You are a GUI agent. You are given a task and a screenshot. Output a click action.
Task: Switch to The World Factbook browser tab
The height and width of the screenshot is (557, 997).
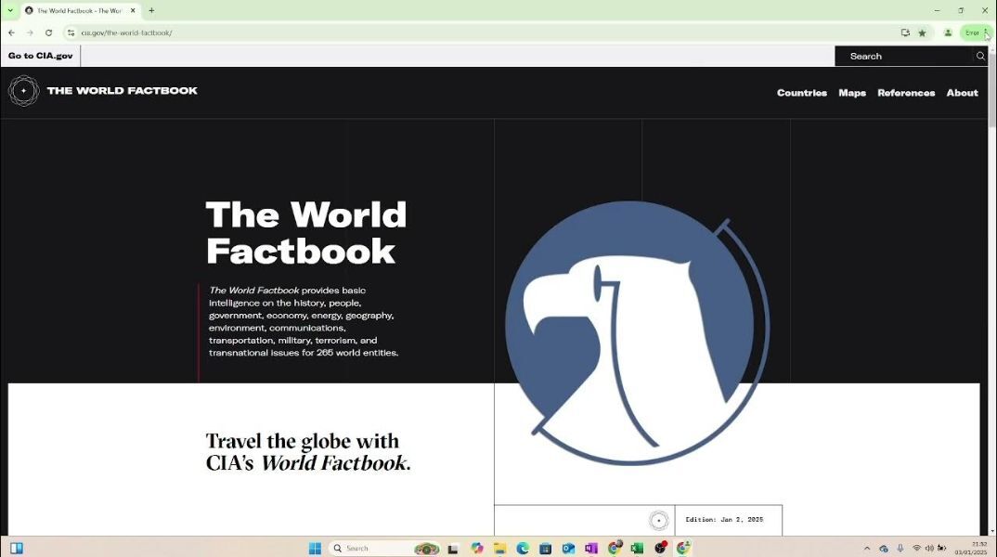(x=79, y=10)
